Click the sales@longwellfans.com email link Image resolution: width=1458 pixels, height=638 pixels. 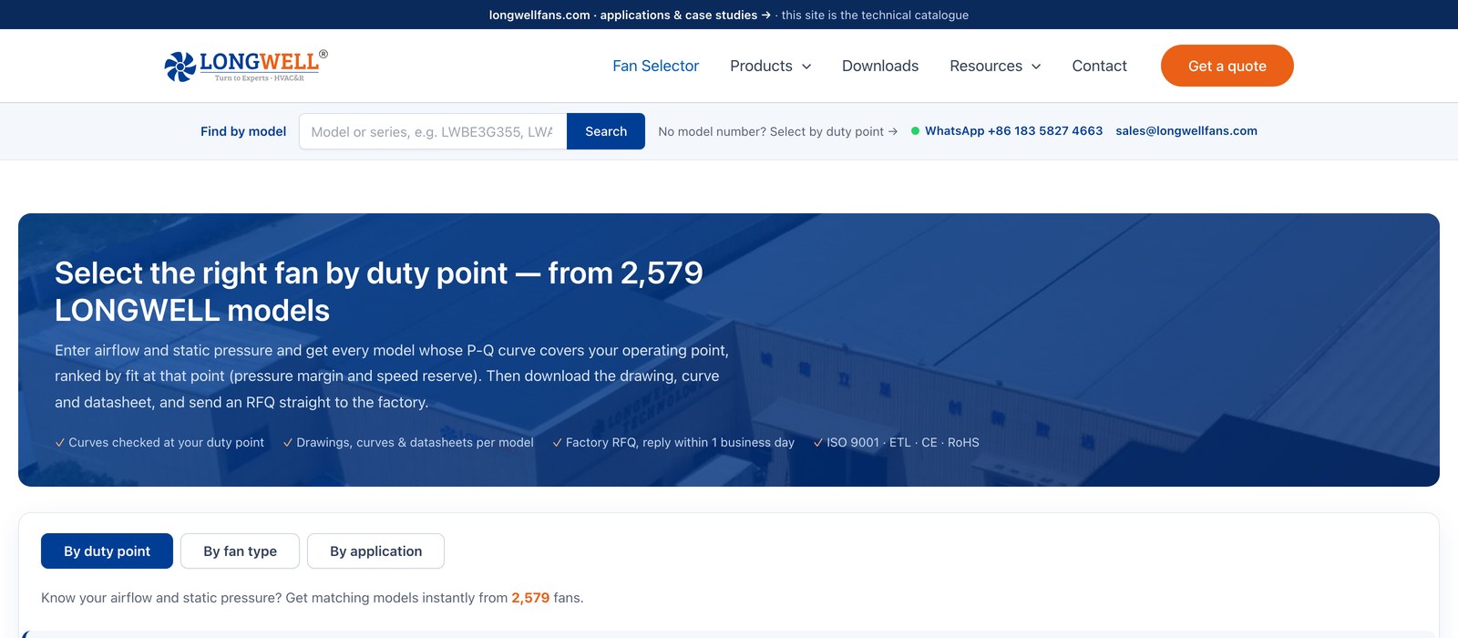pyautogui.click(x=1186, y=131)
